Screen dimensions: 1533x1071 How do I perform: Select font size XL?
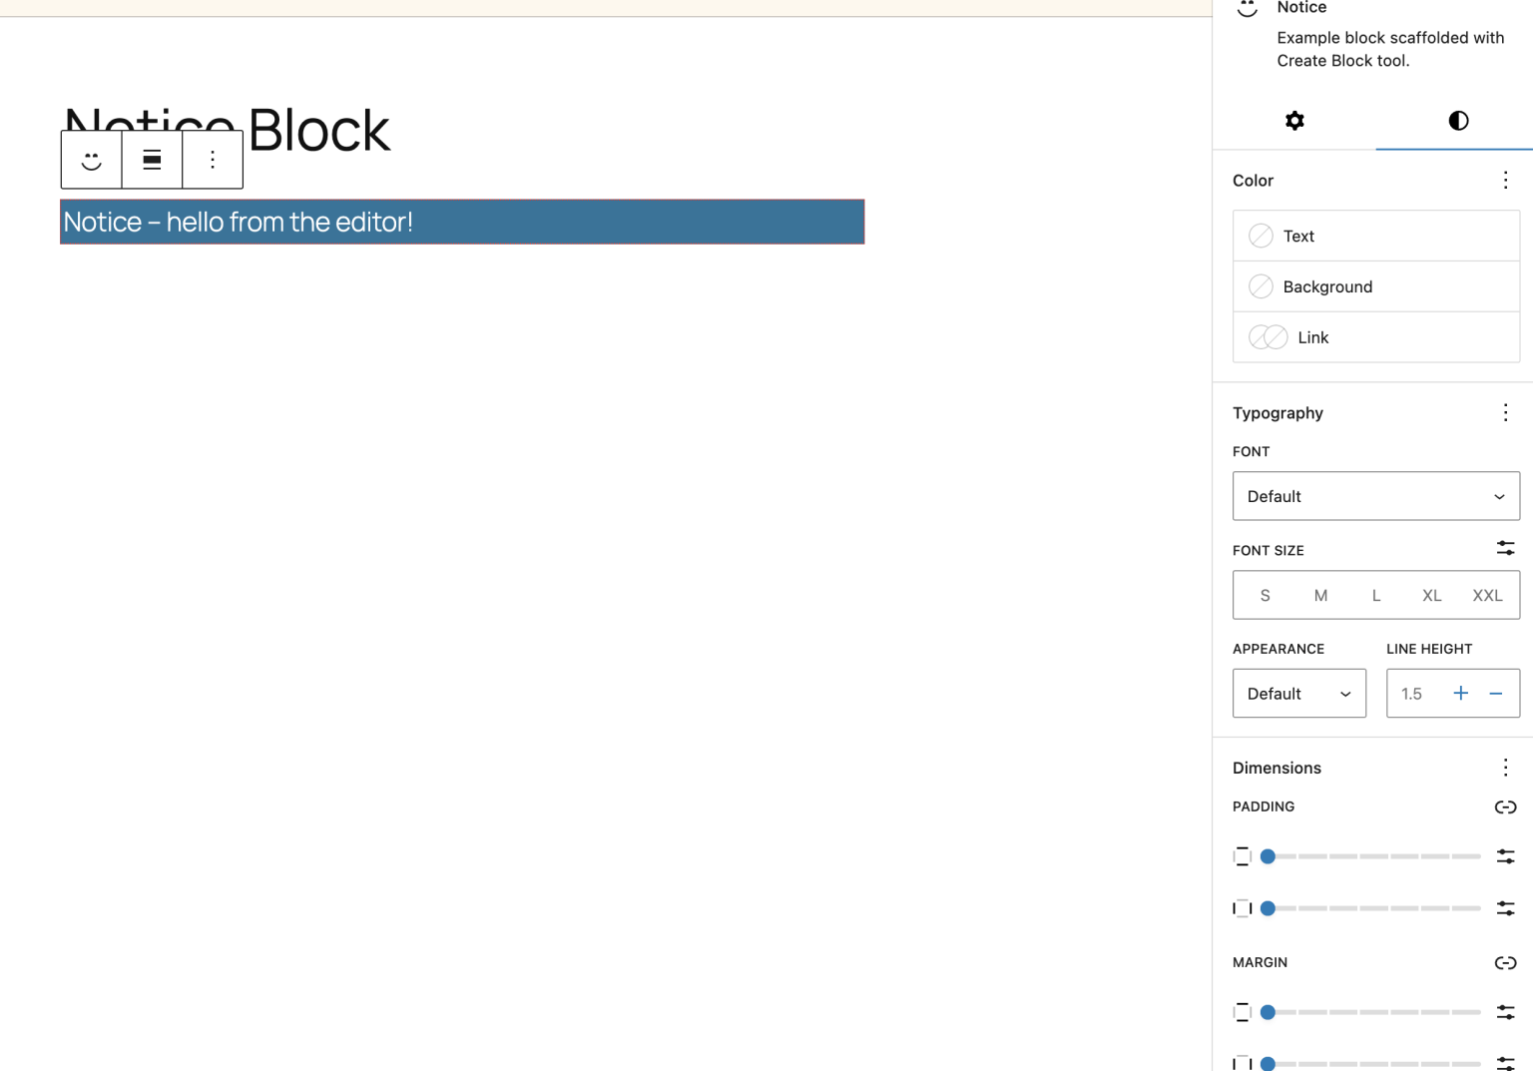pos(1431,595)
